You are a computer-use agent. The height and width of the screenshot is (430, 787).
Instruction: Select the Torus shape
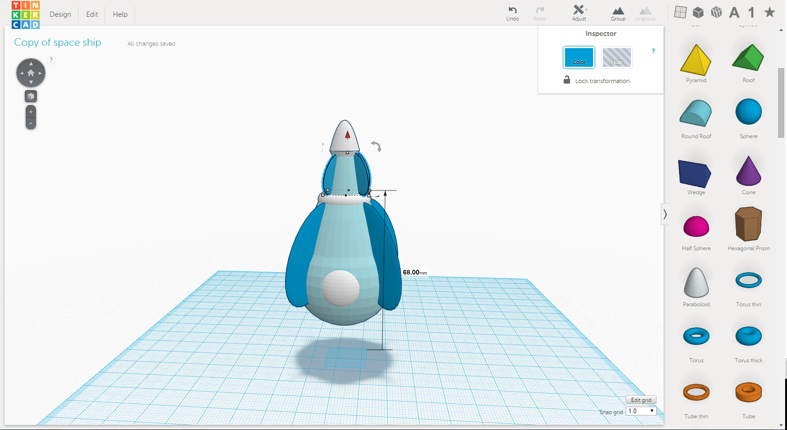(696, 336)
